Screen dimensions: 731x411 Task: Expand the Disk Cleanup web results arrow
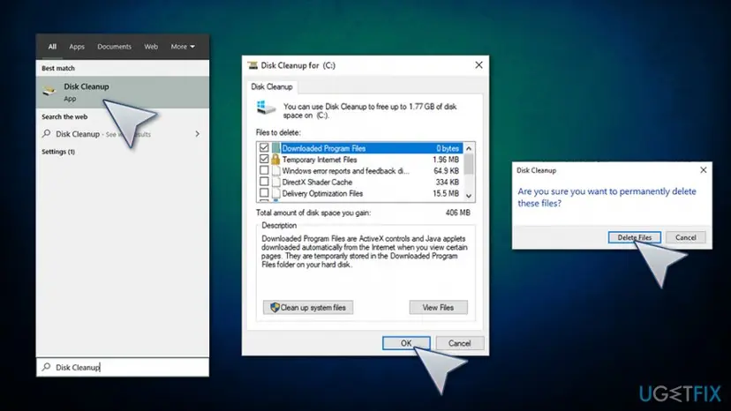pyautogui.click(x=197, y=134)
